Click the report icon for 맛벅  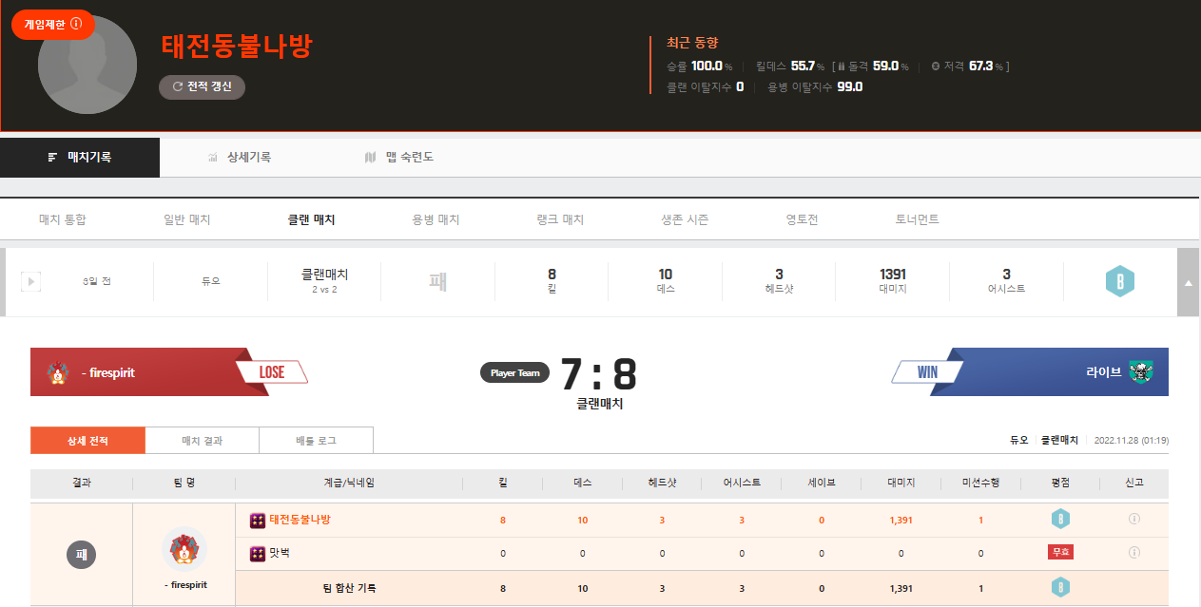click(x=1133, y=553)
